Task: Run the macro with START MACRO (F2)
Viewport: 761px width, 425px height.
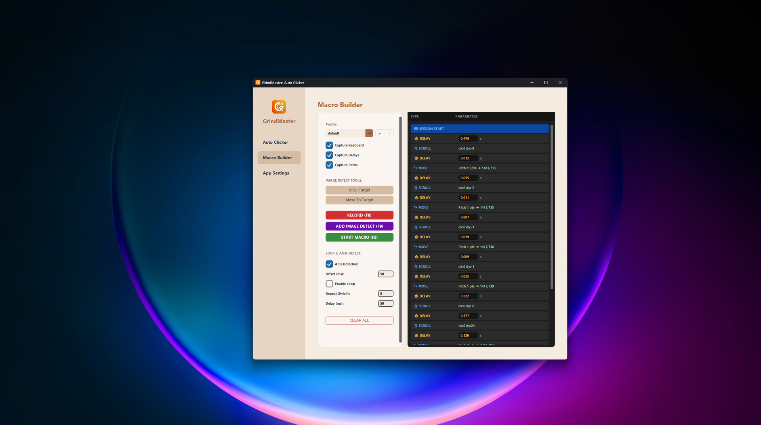Action: tap(359, 237)
